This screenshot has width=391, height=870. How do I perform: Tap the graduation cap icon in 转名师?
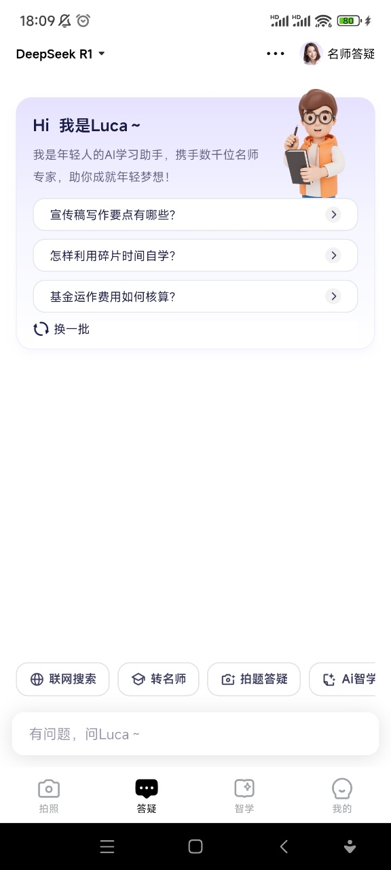(x=138, y=679)
